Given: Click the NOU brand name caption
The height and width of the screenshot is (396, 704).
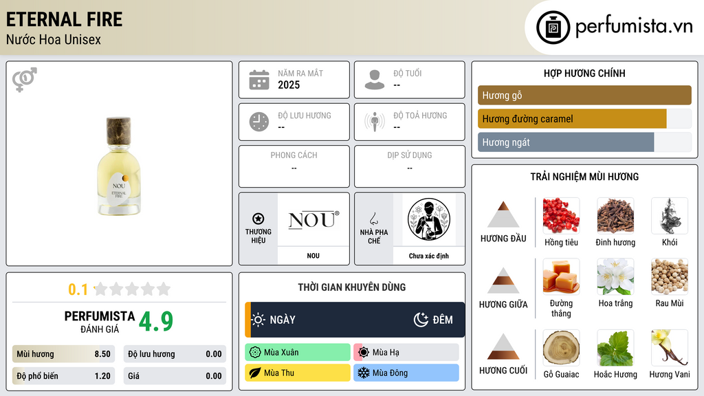Looking at the screenshot, I should tap(313, 256).
